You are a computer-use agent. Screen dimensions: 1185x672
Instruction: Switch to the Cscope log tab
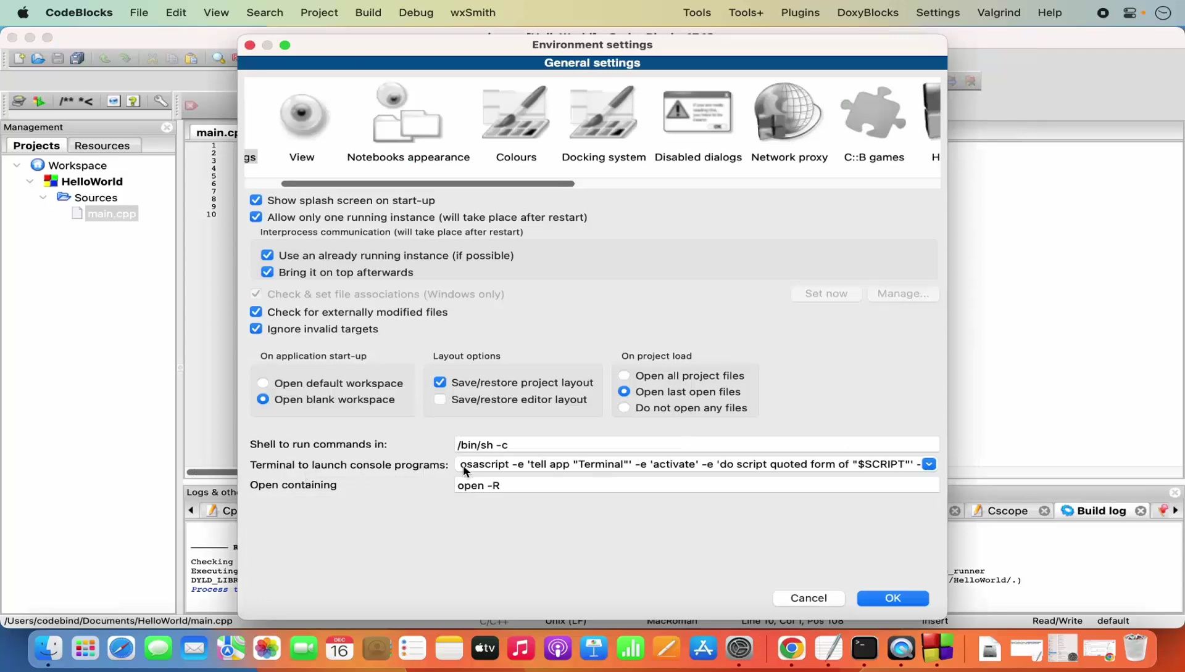point(1007,510)
